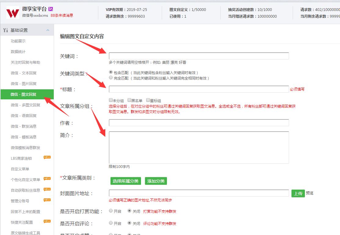Select 包含匹配 keyword type radio
Viewport: 340px width, 235px height.
coord(111,72)
